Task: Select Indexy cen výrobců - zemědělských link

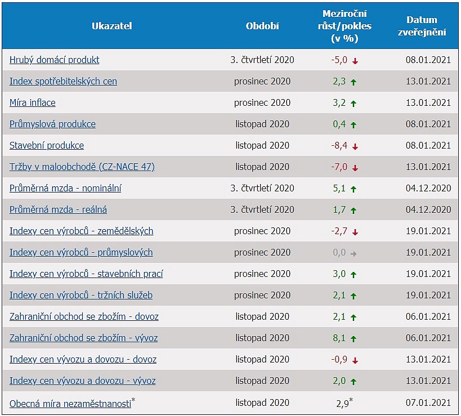Action: coord(81,231)
